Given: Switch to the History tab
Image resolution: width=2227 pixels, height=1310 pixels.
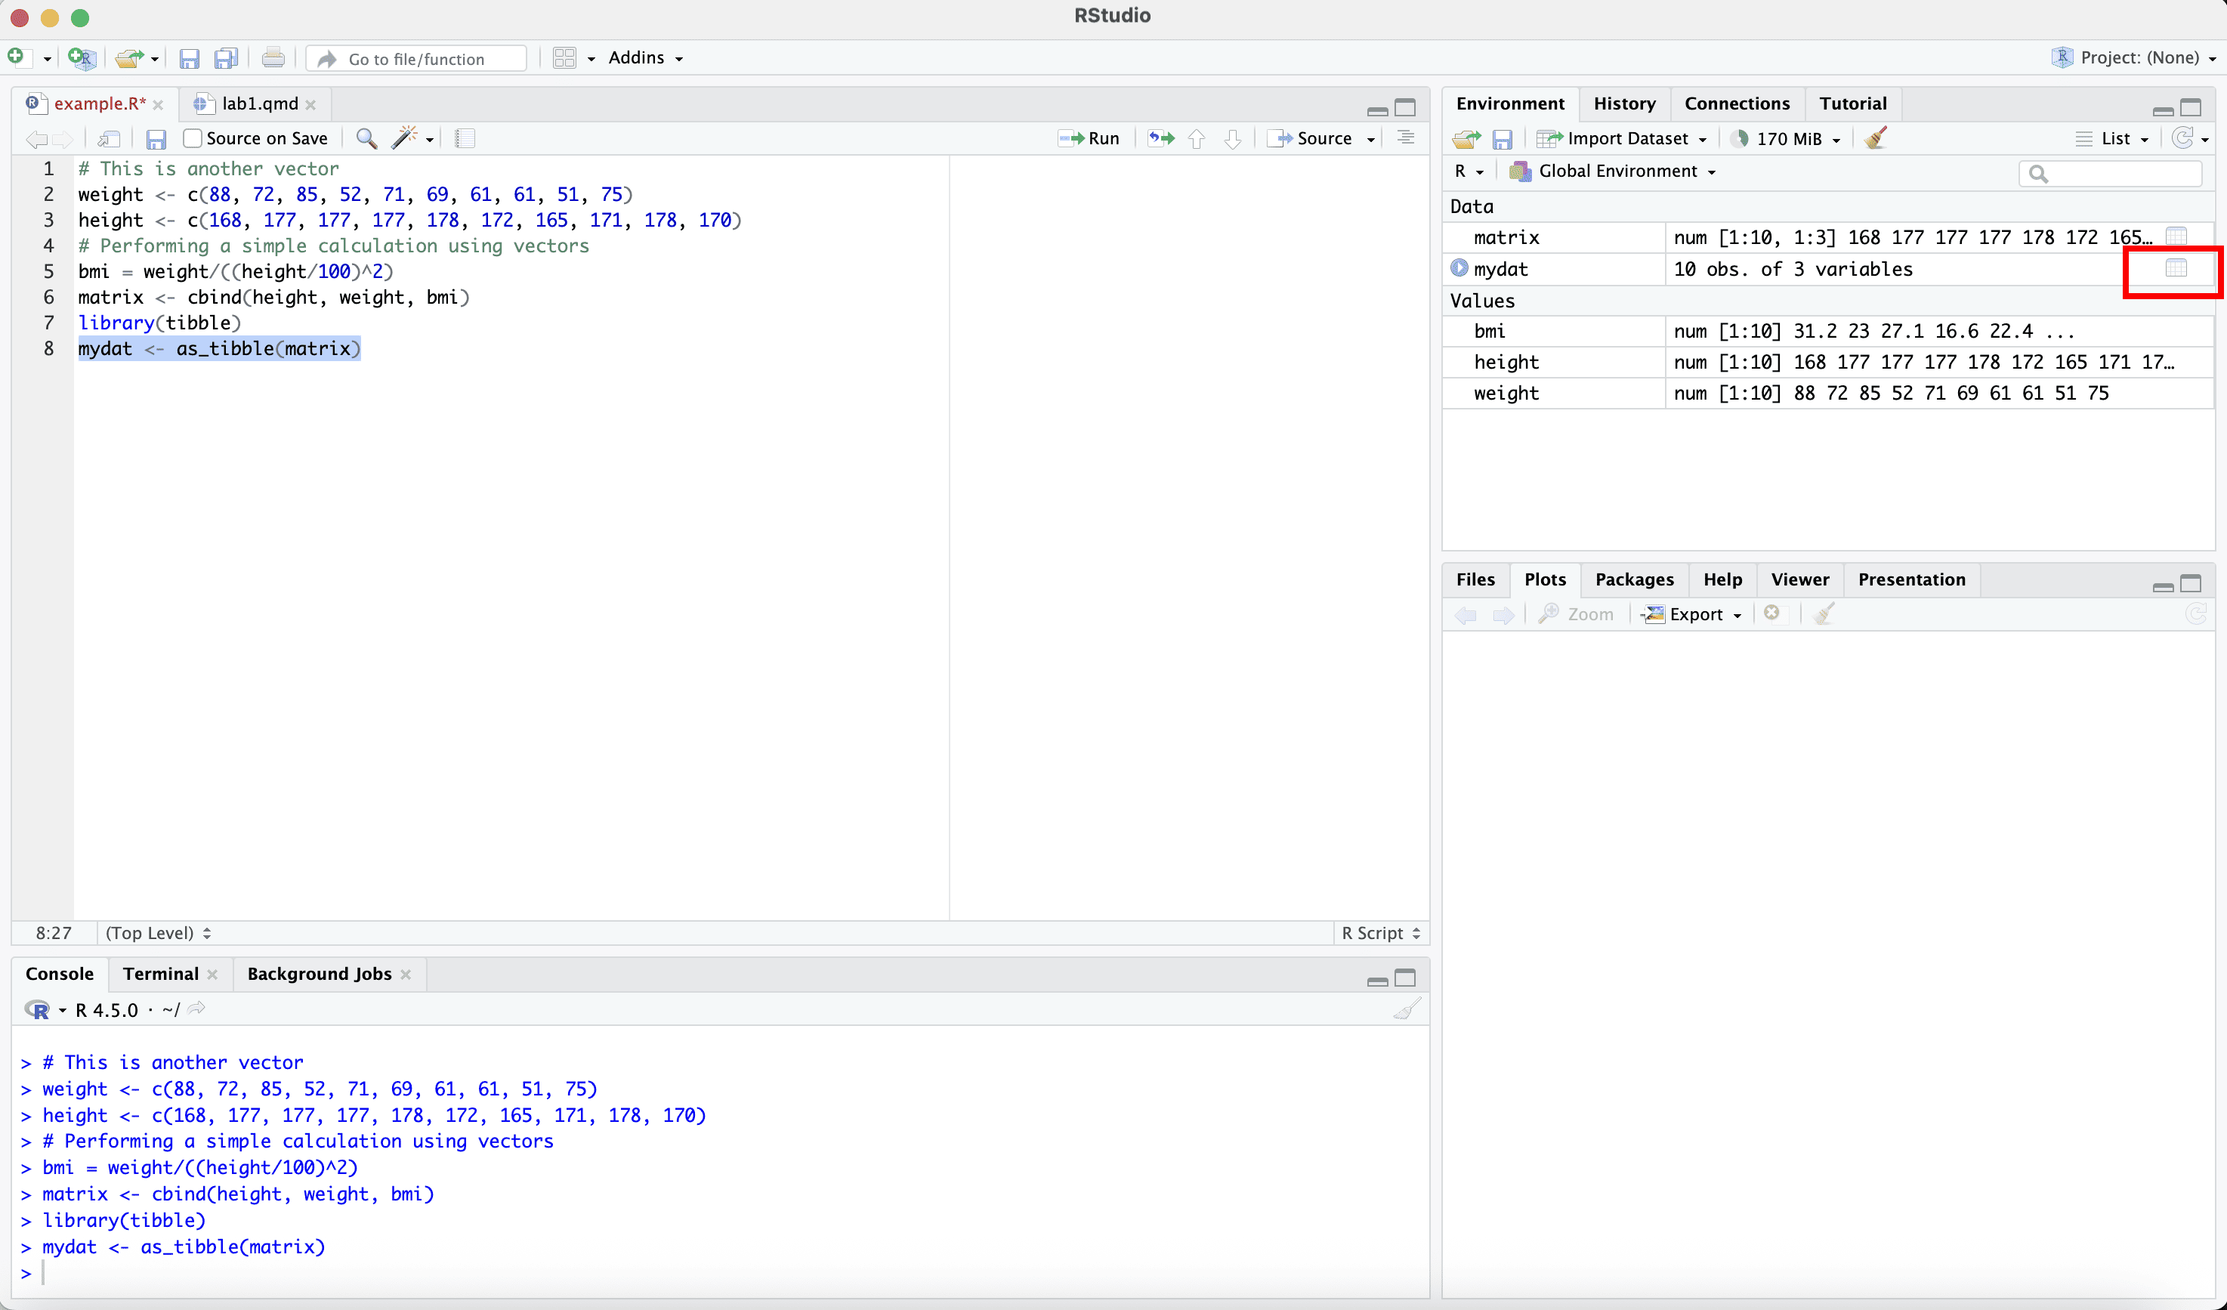Looking at the screenshot, I should coord(1623,104).
